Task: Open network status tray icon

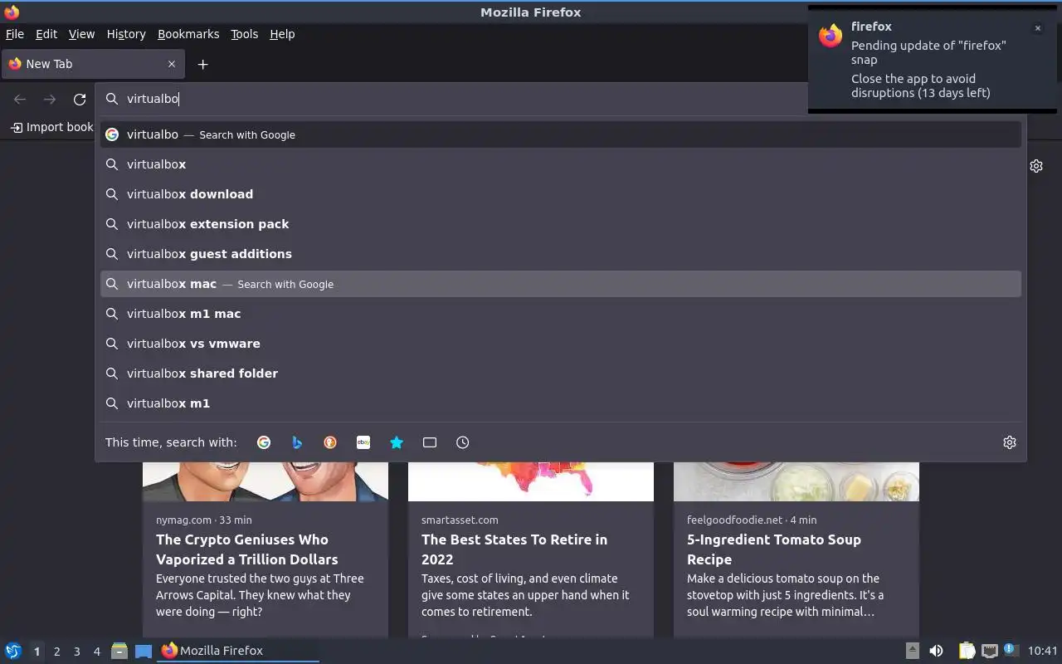Action: coord(989,651)
